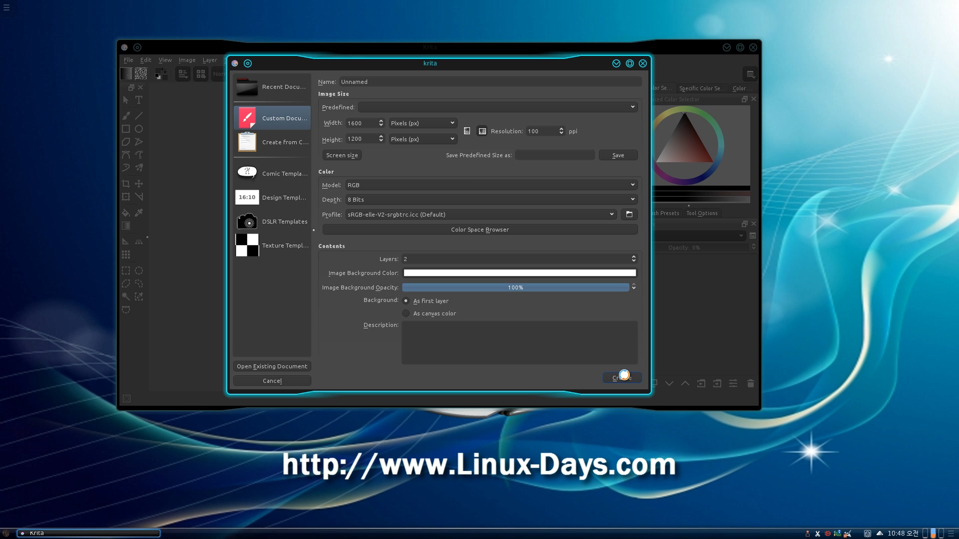Select the Grid tool
This screenshot has width=959, height=539.
click(126, 255)
